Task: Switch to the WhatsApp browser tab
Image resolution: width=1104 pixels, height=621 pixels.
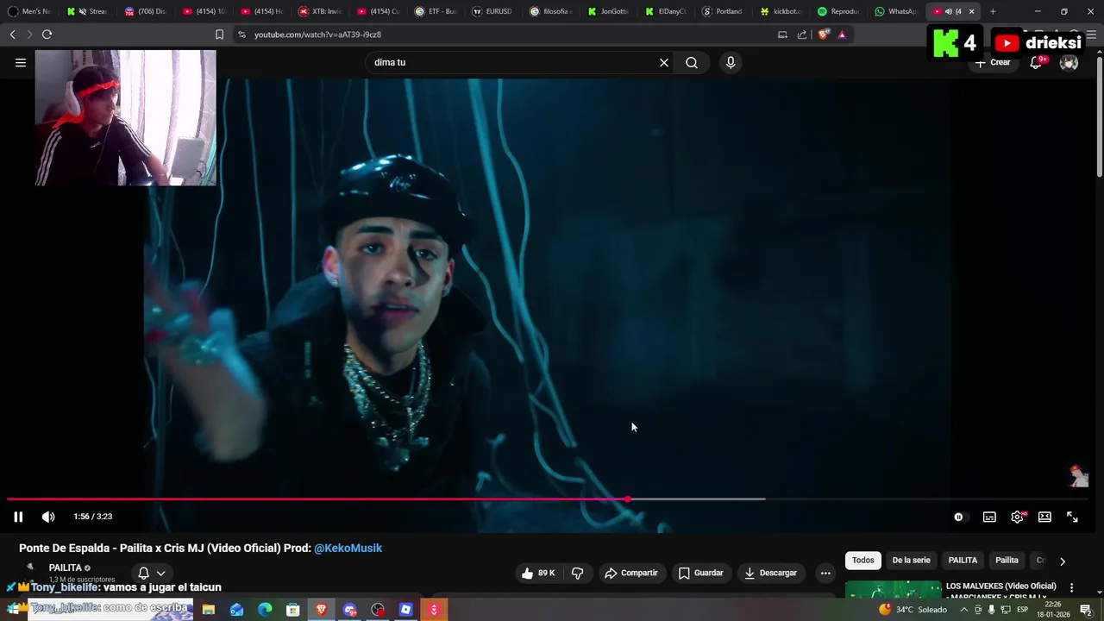Action: pos(895,11)
